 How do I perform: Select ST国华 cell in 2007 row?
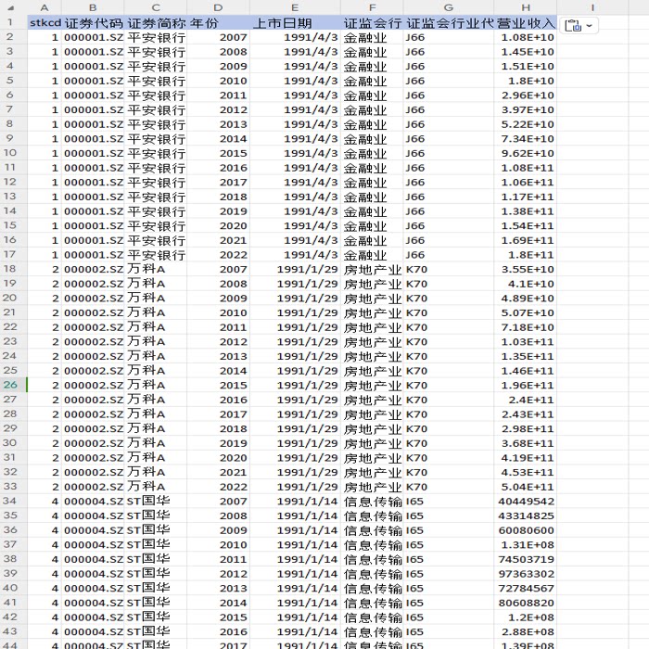coord(156,501)
